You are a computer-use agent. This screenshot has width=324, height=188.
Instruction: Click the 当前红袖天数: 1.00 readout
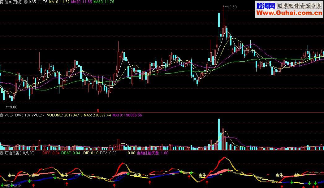pos(153,153)
